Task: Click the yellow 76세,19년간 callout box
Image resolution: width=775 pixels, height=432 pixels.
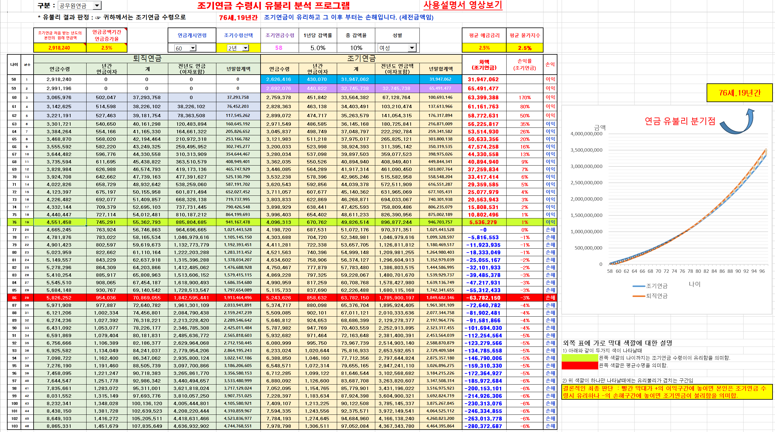Action: pyautogui.click(x=739, y=93)
